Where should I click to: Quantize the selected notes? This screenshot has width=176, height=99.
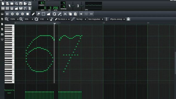point(54,14)
